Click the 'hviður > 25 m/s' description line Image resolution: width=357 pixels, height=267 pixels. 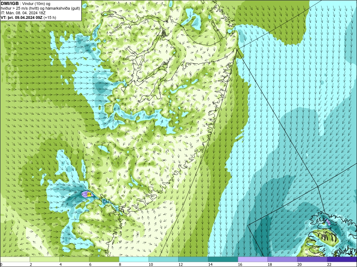(40, 8)
